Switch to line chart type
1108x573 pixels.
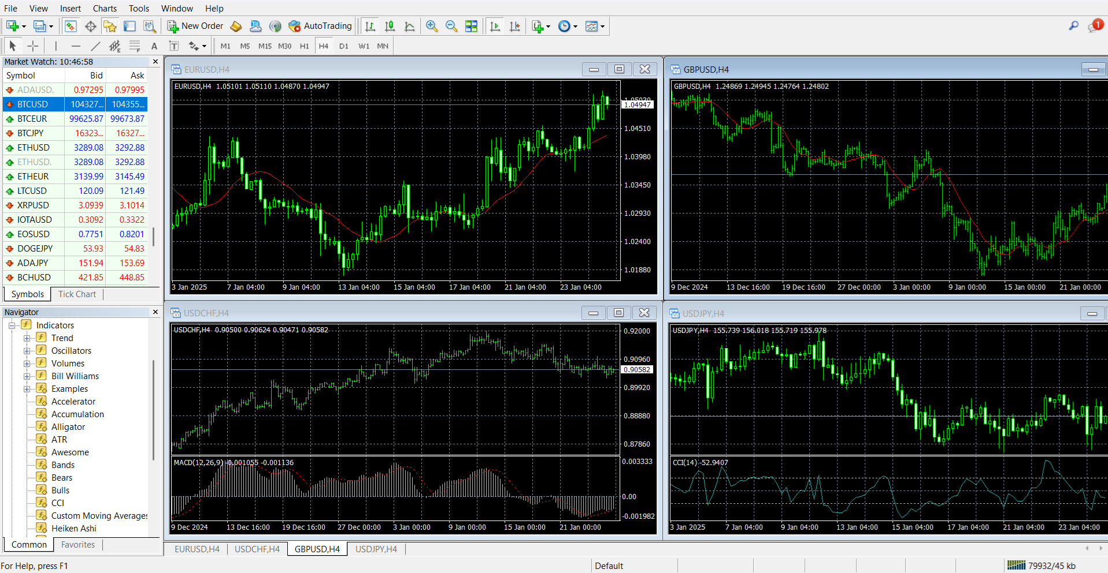(410, 26)
